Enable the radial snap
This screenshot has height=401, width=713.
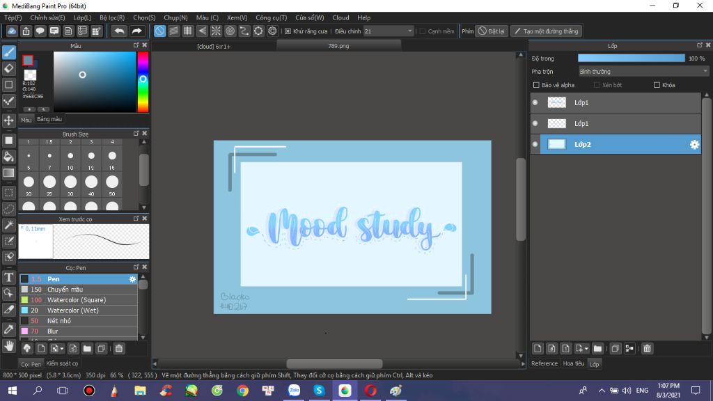(x=216, y=31)
